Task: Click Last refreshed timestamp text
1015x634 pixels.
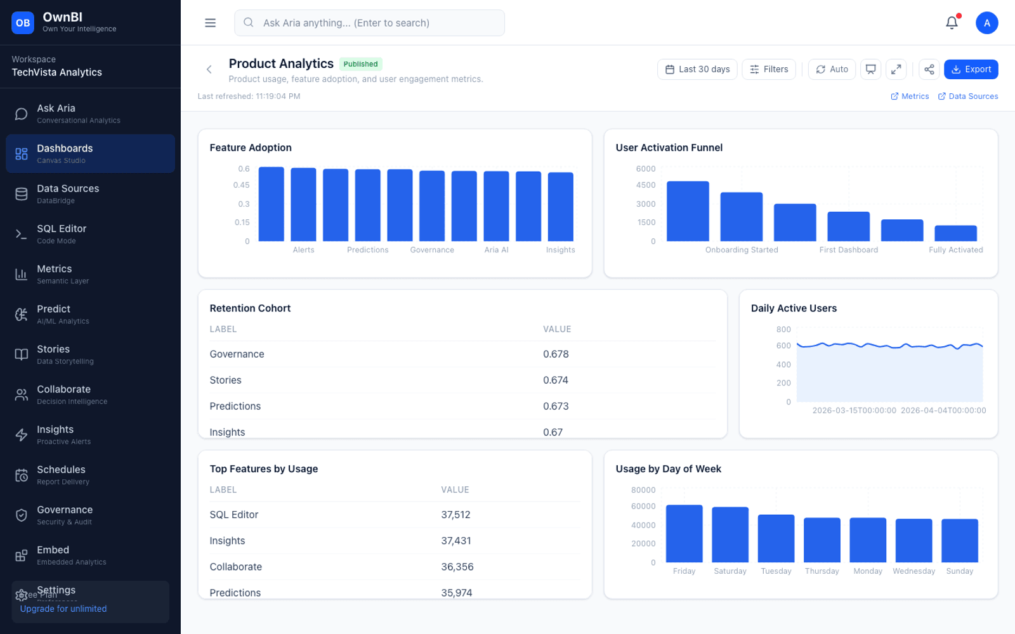Action: coord(249,96)
